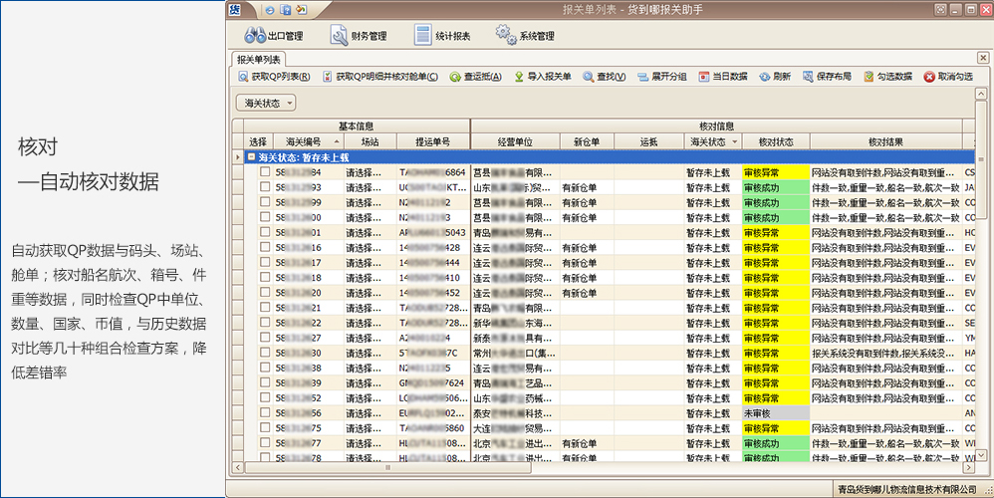Click the blue 货 application logo icon

[234, 10]
